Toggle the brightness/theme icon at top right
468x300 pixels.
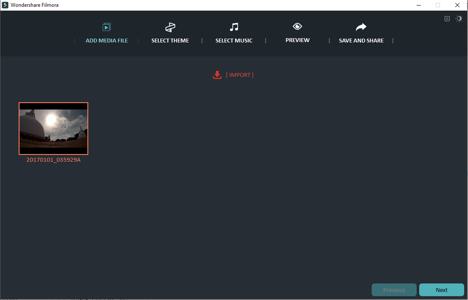(459, 19)
